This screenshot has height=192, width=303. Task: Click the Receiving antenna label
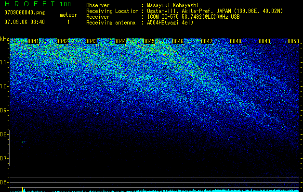click(x=111, y=23)
